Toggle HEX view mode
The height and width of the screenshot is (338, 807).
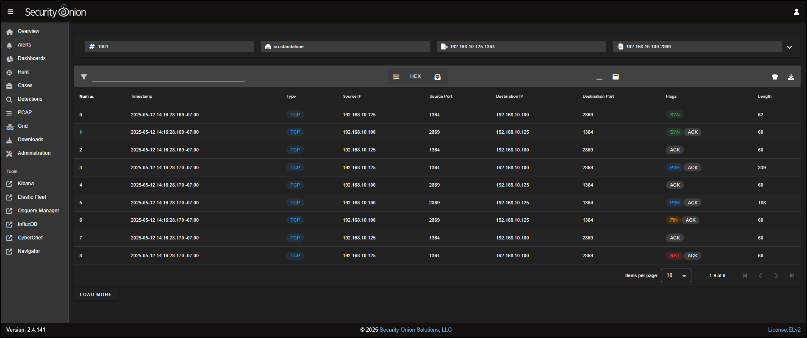[x=415, y=77]
